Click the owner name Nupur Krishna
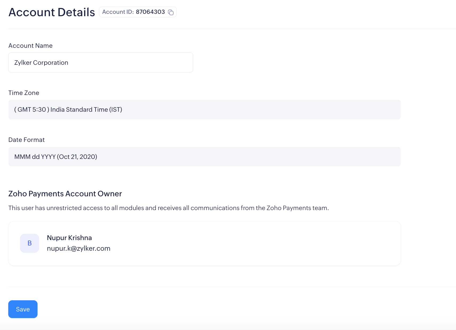Screen dimensions: 456x330 coord(69,238)
